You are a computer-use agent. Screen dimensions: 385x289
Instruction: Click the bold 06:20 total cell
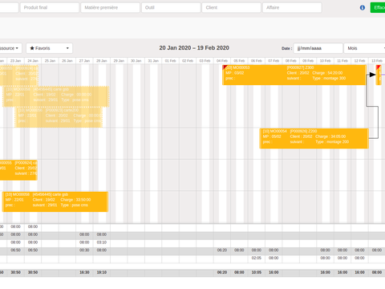[222, 272]
